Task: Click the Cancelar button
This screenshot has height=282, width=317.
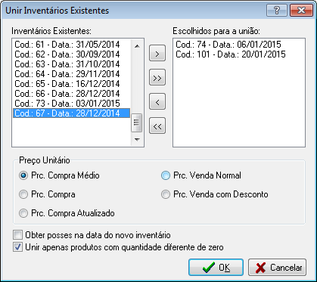Action: point(277,268)
